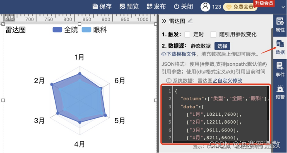Click the Save (保存) toolbar button
This screenshot has height=153, width=287.
tap(102, 7)
